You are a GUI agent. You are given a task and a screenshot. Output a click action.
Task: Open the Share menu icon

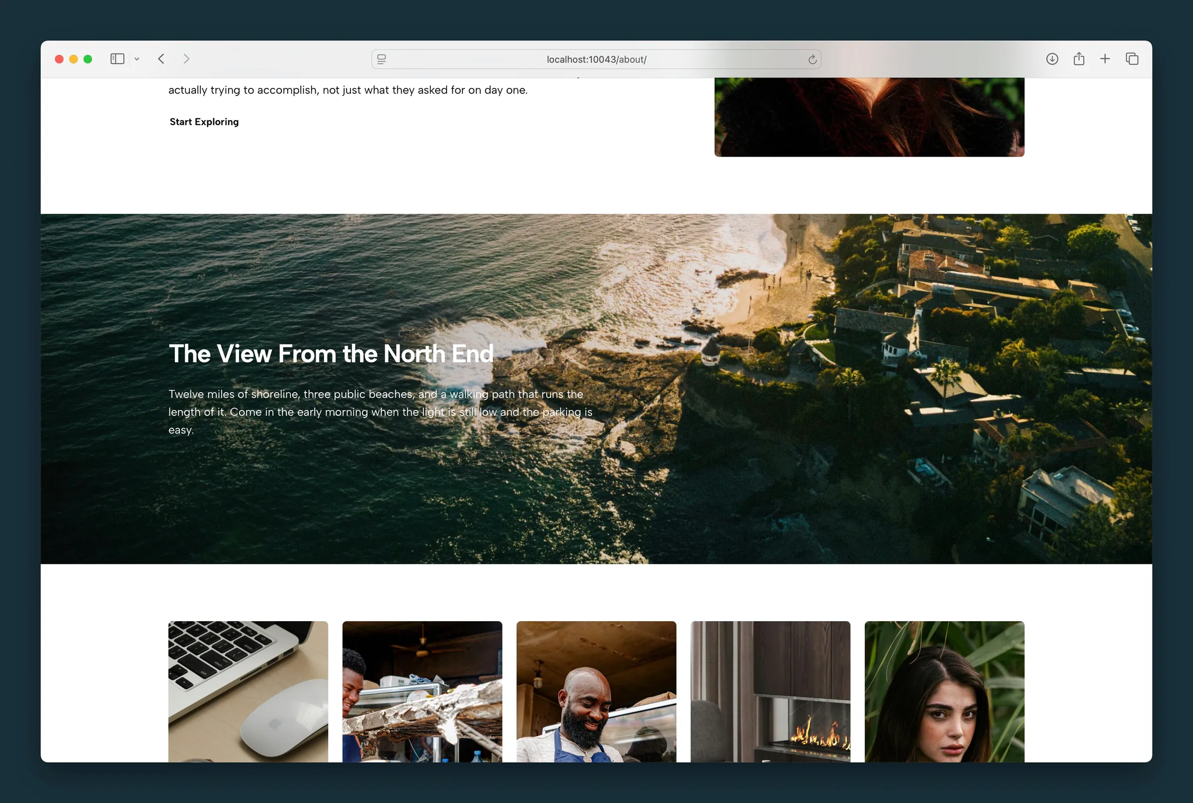tap(1079, 59)
